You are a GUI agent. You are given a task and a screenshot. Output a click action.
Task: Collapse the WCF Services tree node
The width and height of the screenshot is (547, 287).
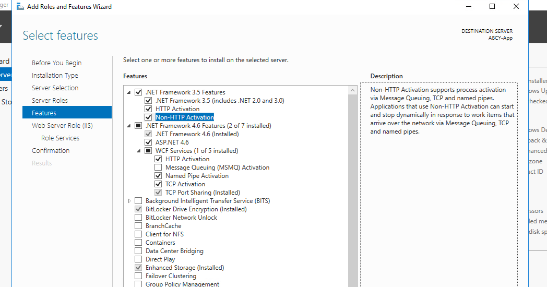tap(139, 151)
